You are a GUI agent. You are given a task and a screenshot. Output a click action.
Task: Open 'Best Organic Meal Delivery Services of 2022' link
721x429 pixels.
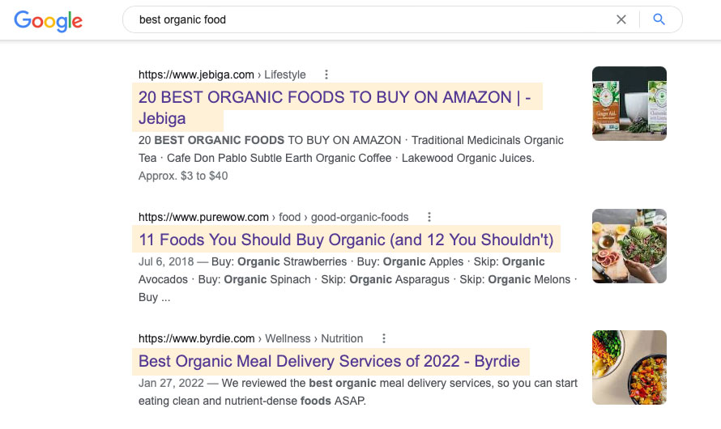329,361
